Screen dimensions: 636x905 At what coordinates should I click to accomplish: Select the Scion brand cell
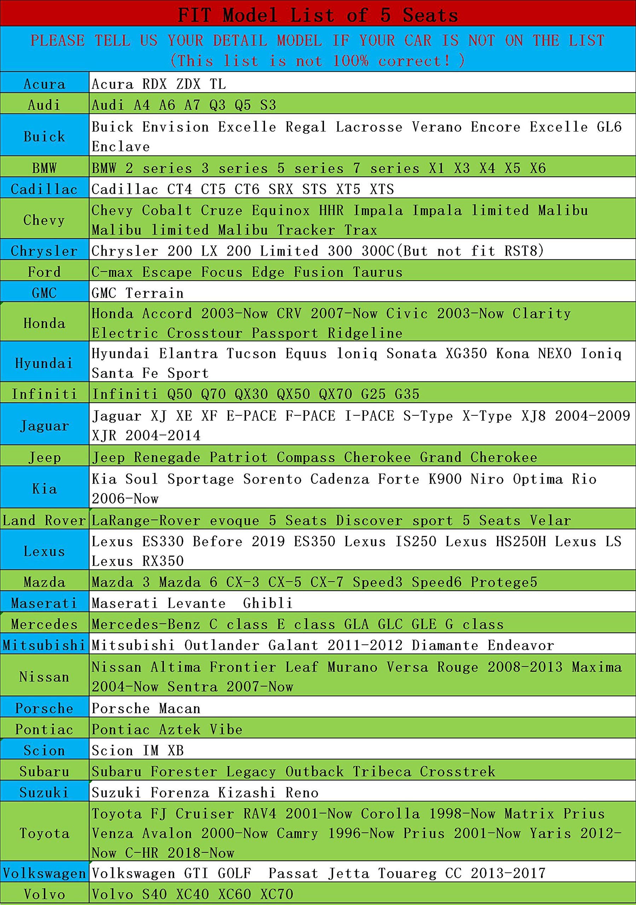[45, 749]
